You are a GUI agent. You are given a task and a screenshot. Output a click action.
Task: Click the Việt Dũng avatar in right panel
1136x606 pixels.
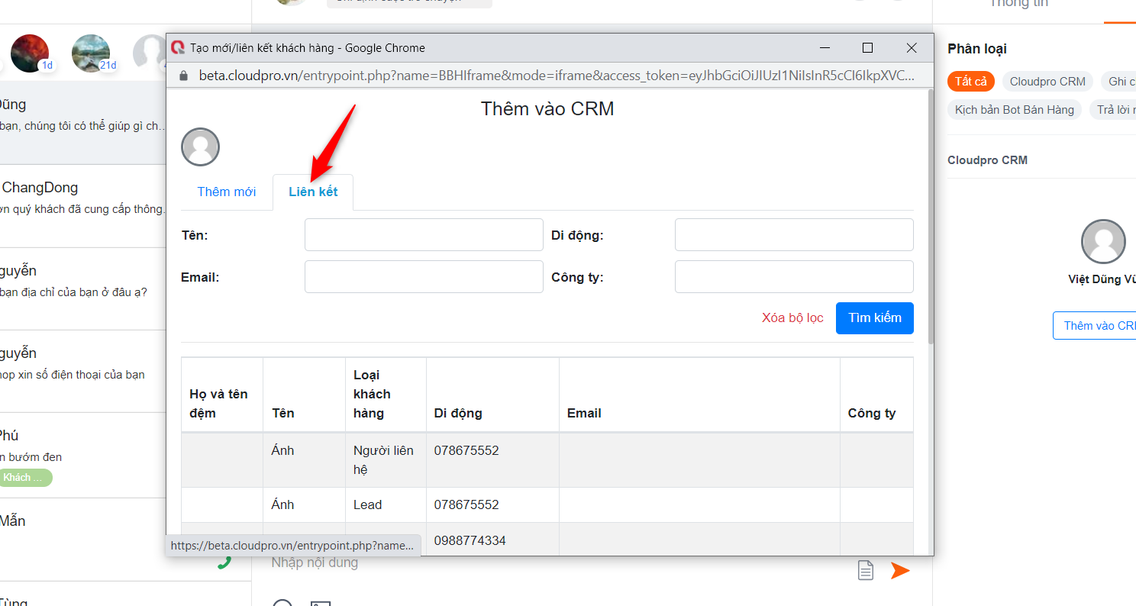click(x=1103, y=241)
